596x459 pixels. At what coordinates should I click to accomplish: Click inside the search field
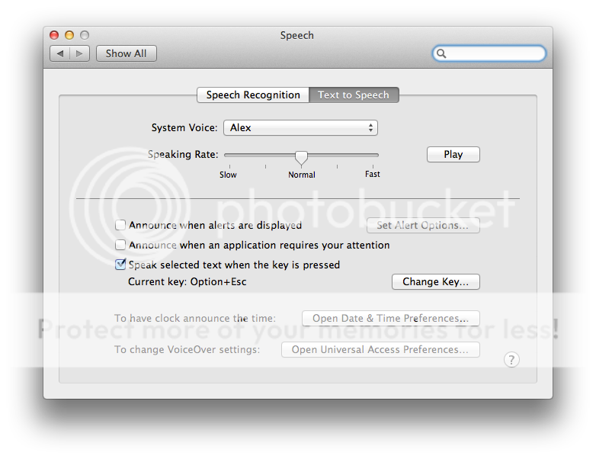494,53
